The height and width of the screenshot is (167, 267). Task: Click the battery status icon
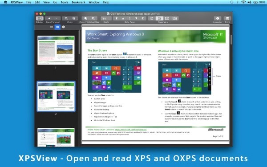(x=255, y=2)
